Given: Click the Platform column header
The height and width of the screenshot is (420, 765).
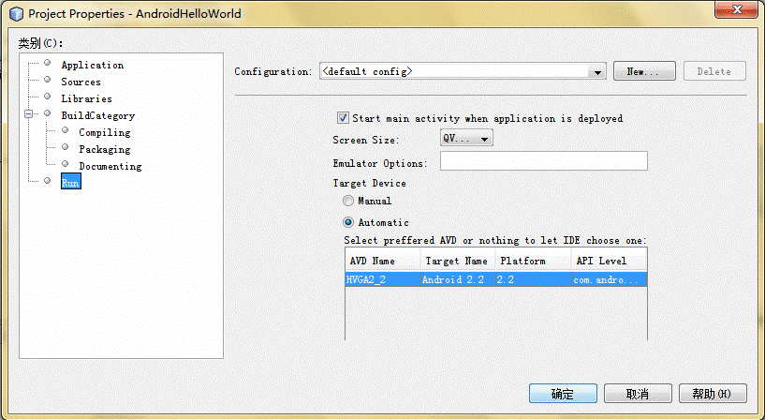Looking at the screenshot, I should pyautogui.click(x=533, y=261).
